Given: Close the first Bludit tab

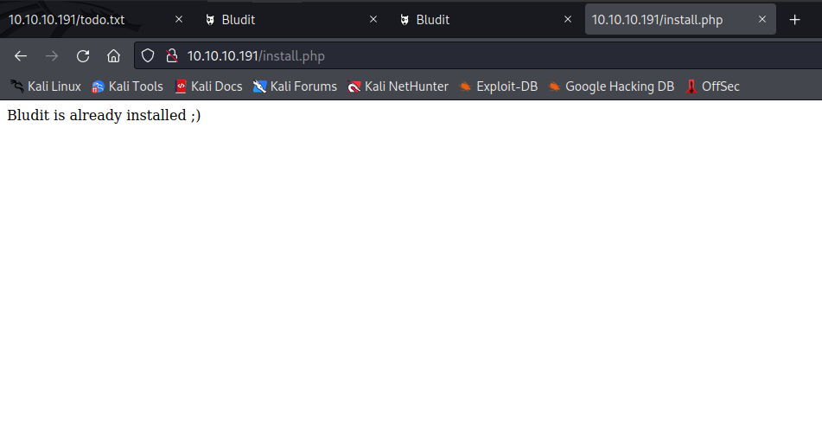Looking at the screenshot, I should click(x=373, y=20).
